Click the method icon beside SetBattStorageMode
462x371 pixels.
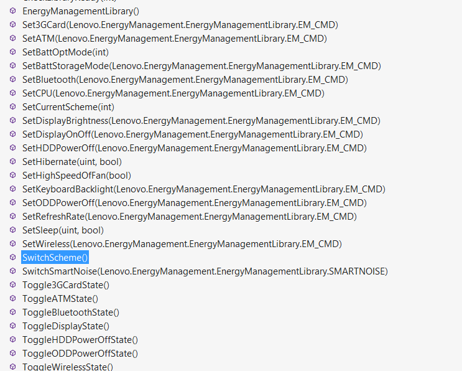click(12, 66)
